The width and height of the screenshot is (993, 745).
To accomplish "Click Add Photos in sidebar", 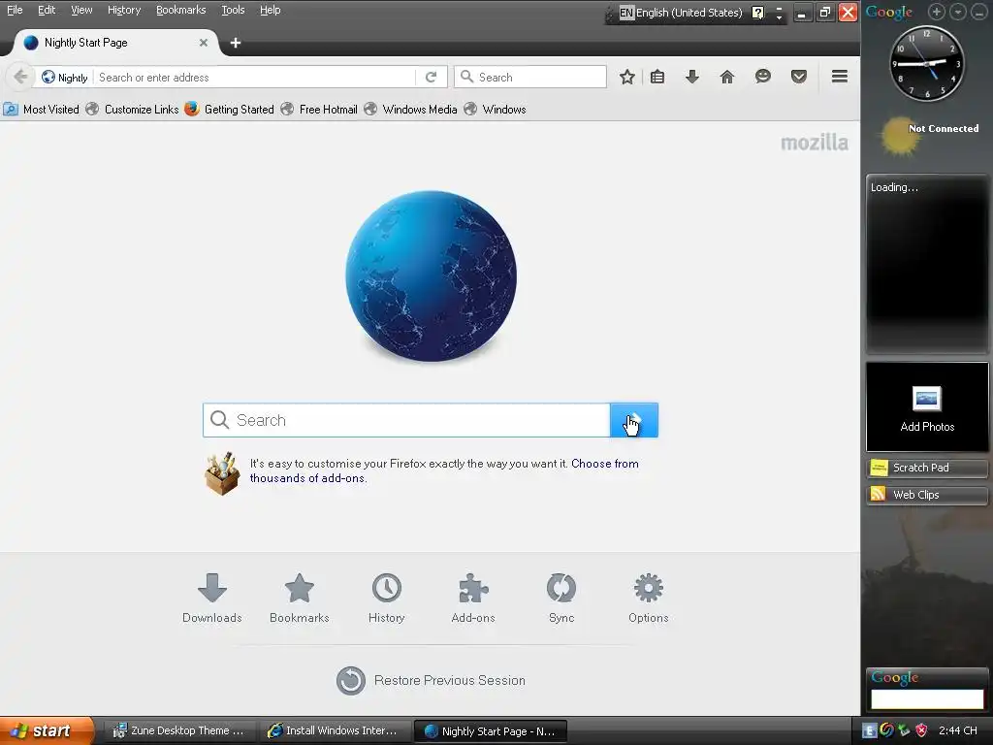I will click(x=927, y=407).
